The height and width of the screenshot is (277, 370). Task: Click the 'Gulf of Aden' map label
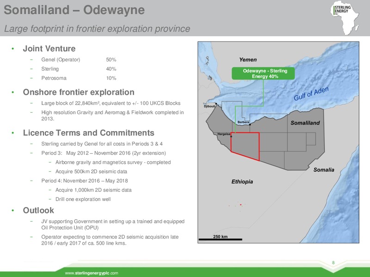[311, 94]
